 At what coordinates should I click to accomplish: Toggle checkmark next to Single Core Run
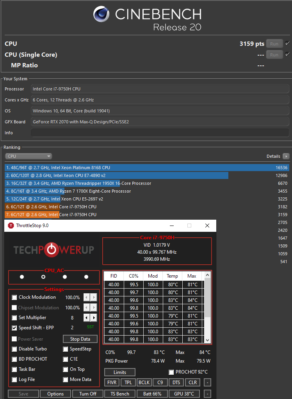[x=287, y=54]
